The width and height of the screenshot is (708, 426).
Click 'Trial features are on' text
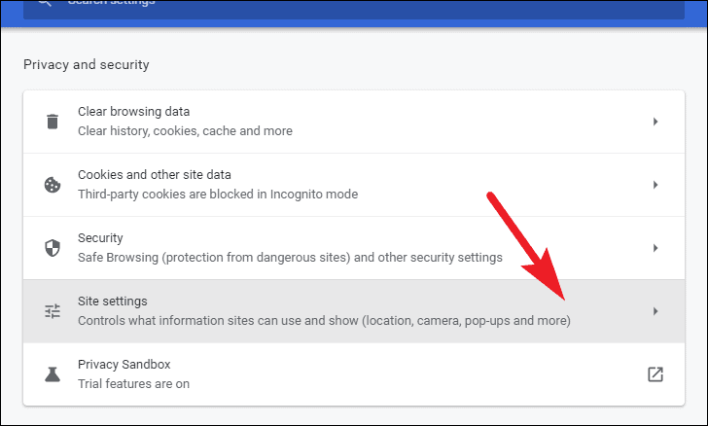pos(133,384)
